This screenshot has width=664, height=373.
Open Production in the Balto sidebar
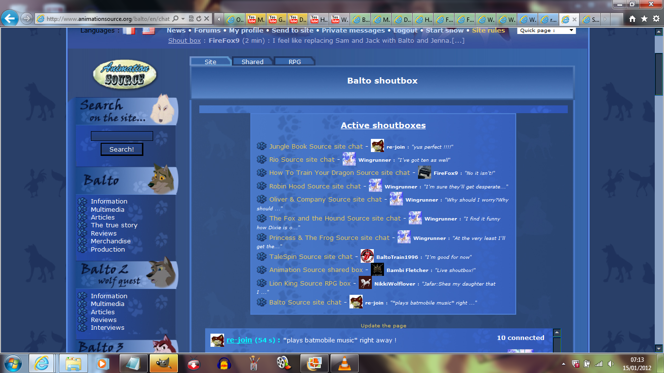(x=108, y=249)
